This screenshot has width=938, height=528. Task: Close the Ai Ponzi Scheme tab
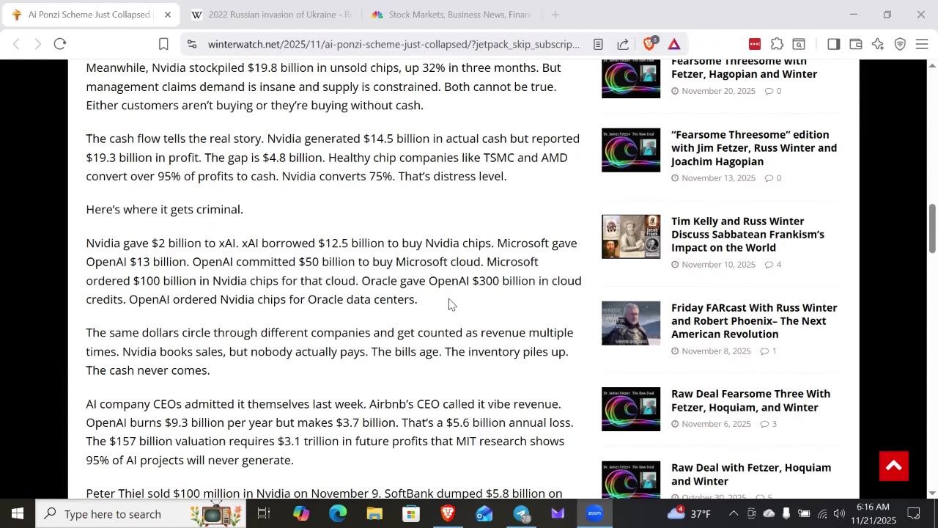167,15
